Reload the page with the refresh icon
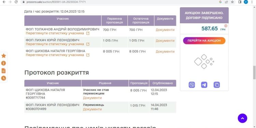 tap(16, 2)
